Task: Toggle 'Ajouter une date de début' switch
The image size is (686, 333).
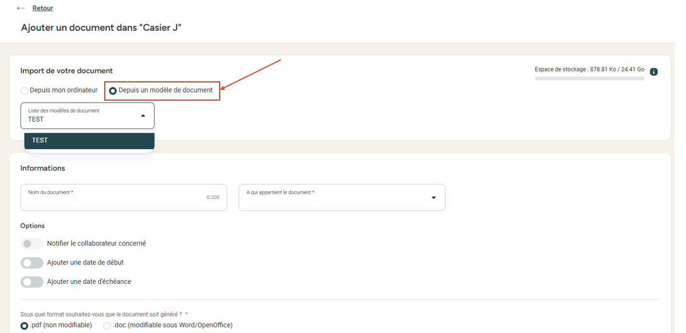Action: click(32, 262)
